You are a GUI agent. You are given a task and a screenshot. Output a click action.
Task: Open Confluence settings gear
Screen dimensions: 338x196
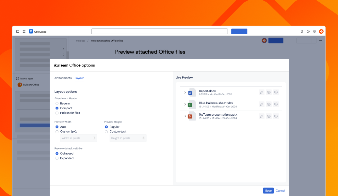click(314, 31)
